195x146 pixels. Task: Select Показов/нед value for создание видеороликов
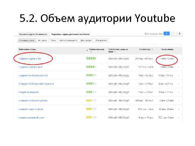(167, 67)
